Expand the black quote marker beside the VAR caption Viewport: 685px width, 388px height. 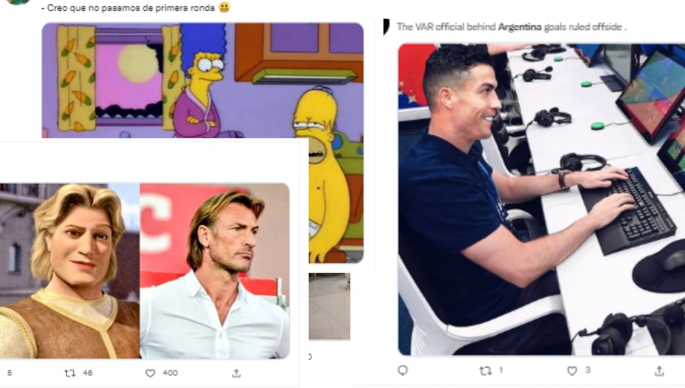387,26
